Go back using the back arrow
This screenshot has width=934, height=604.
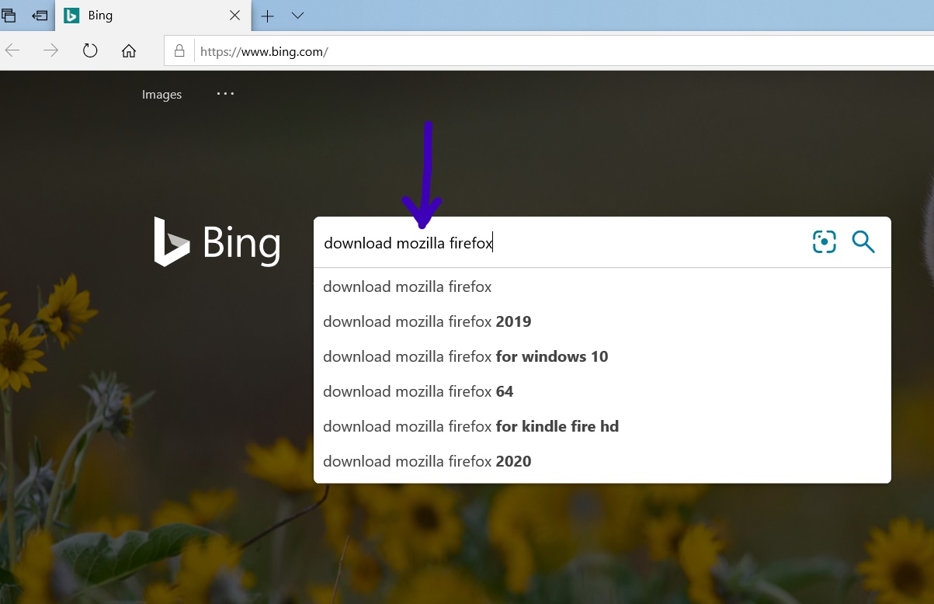(13, 51)
